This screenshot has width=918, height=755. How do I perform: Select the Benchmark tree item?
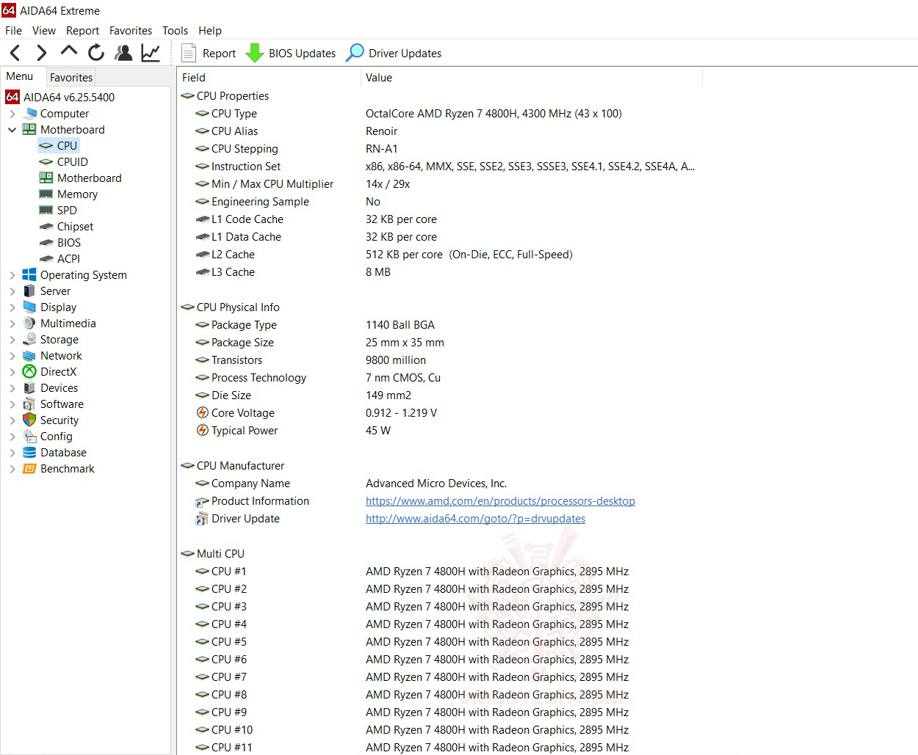coord(59,469)
